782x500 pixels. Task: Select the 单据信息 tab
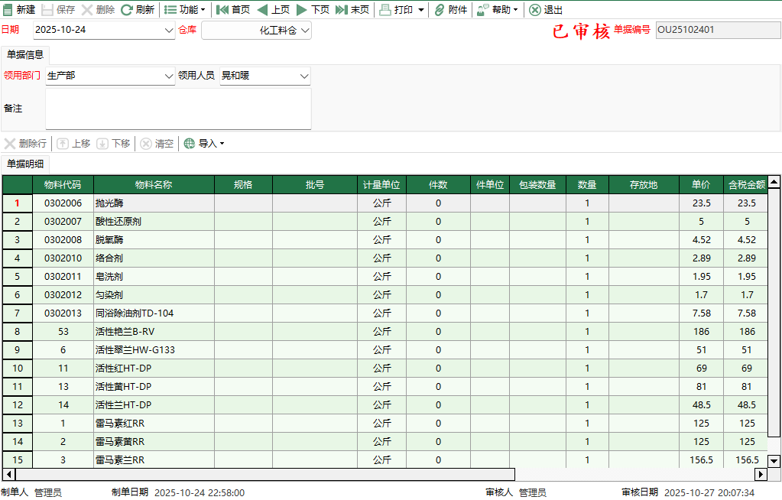pyautogui.click(x=25, y=55)
